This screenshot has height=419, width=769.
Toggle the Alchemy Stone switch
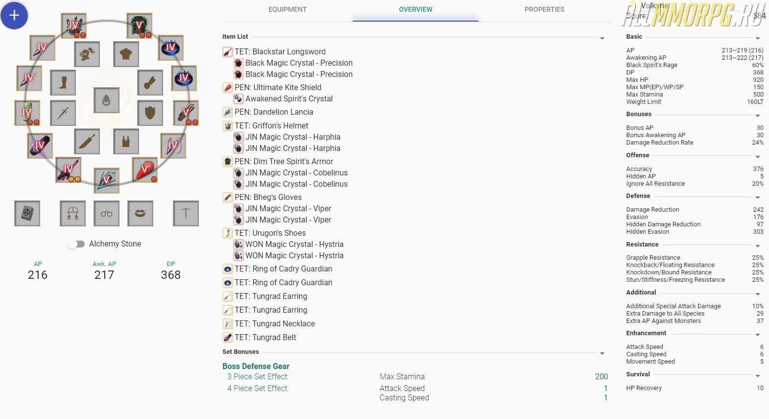76,244
